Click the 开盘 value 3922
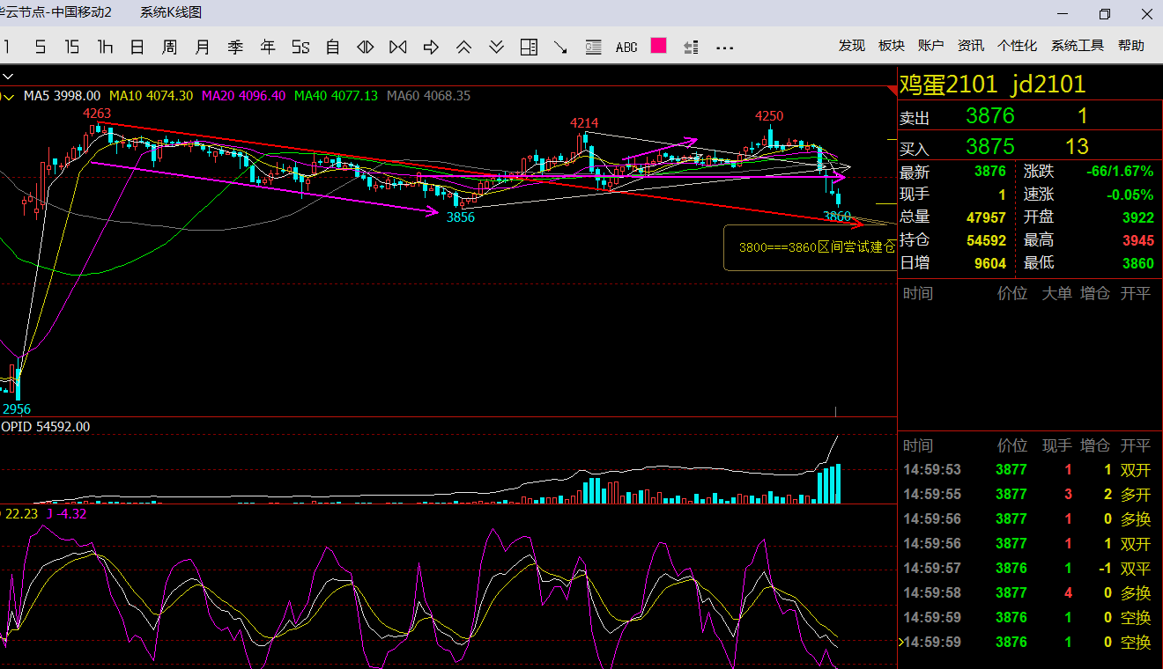This screenshot has width=1163, height=669. pos(1138,217)
